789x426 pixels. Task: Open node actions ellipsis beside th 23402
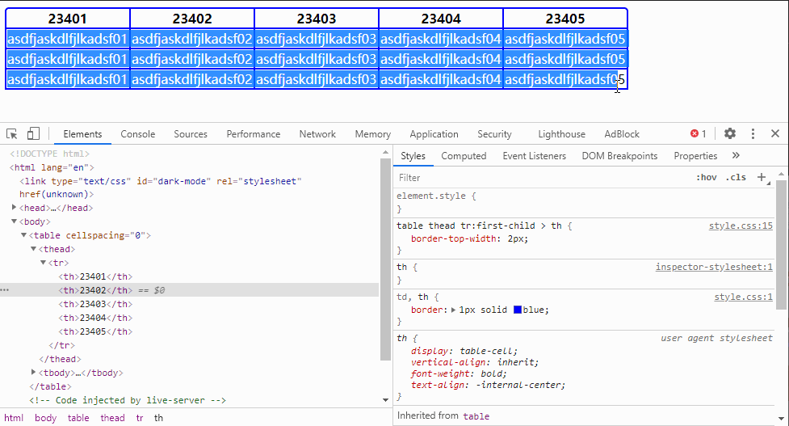(5, 290)
